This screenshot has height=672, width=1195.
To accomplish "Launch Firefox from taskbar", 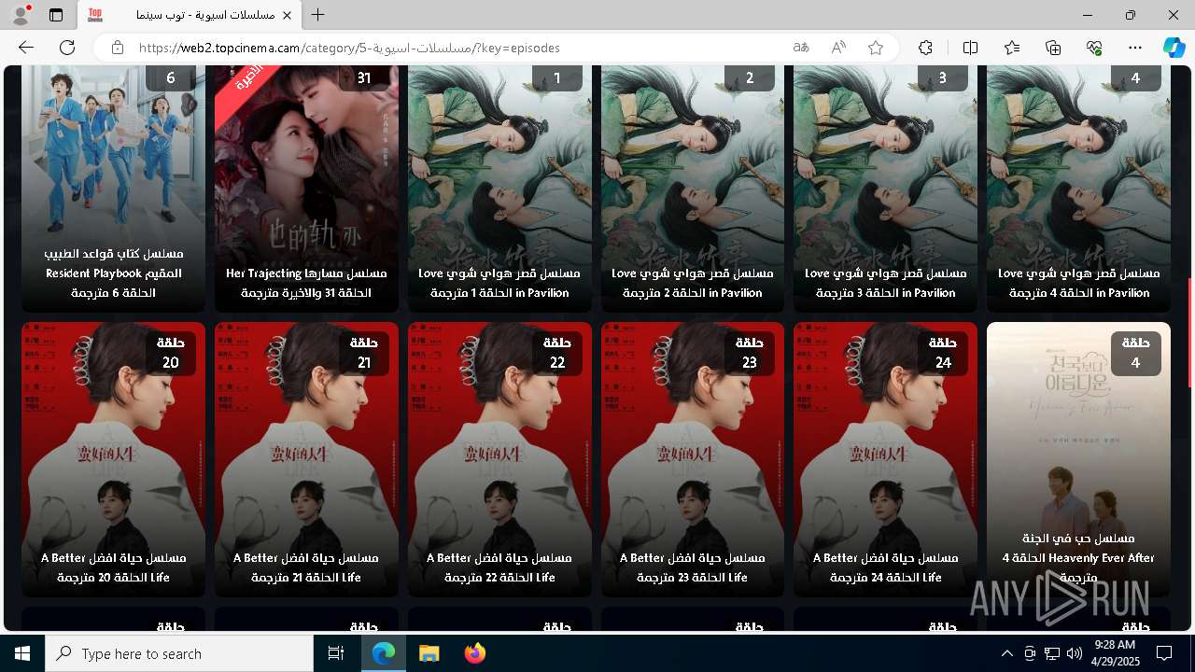I will pos(474,653).
